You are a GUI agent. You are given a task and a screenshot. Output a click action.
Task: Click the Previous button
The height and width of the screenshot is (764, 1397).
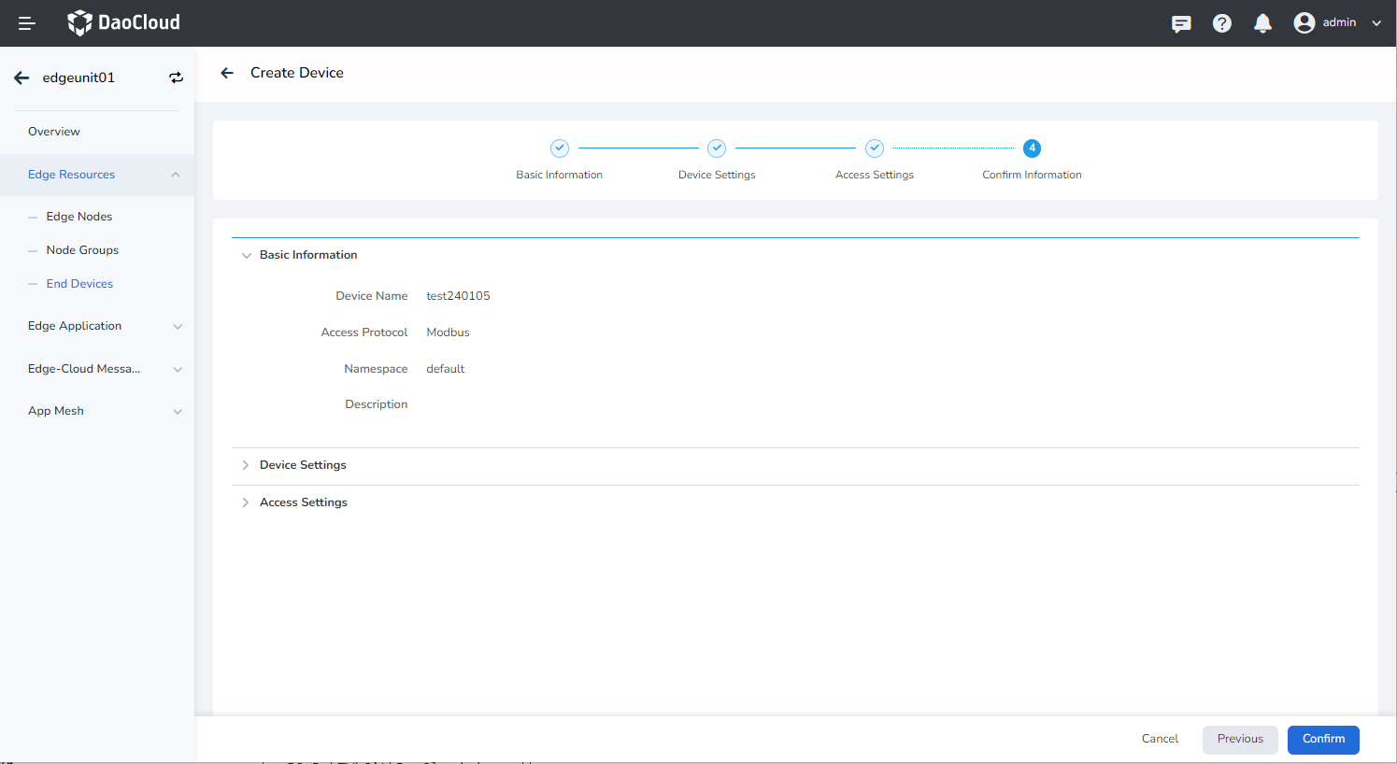coord(1239,739)
